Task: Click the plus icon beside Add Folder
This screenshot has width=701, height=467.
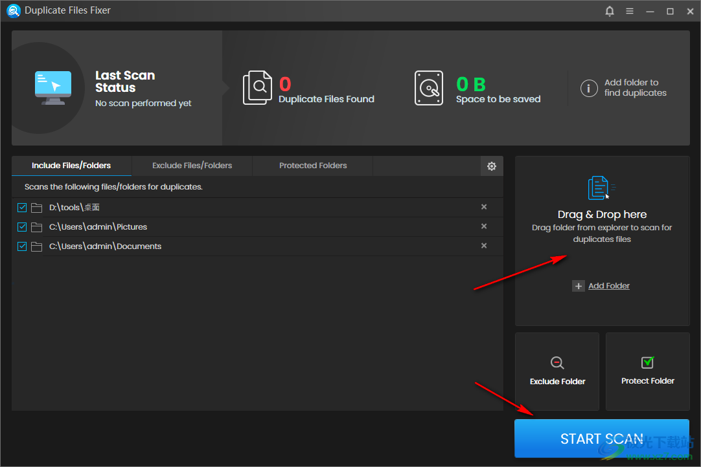Action: point(579,286)
